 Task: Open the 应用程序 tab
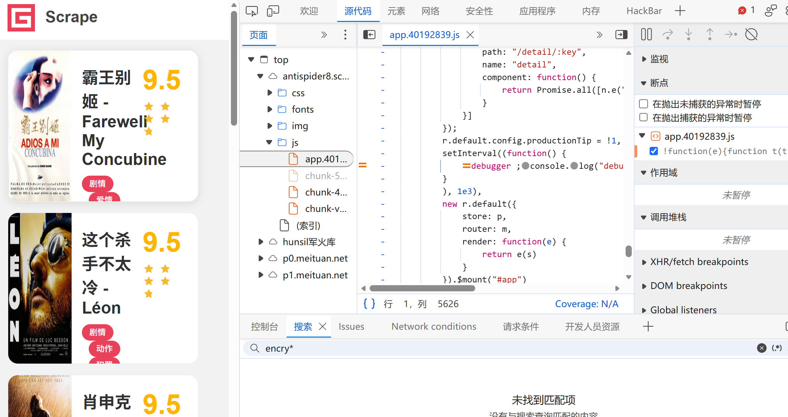tap(537, 11)
